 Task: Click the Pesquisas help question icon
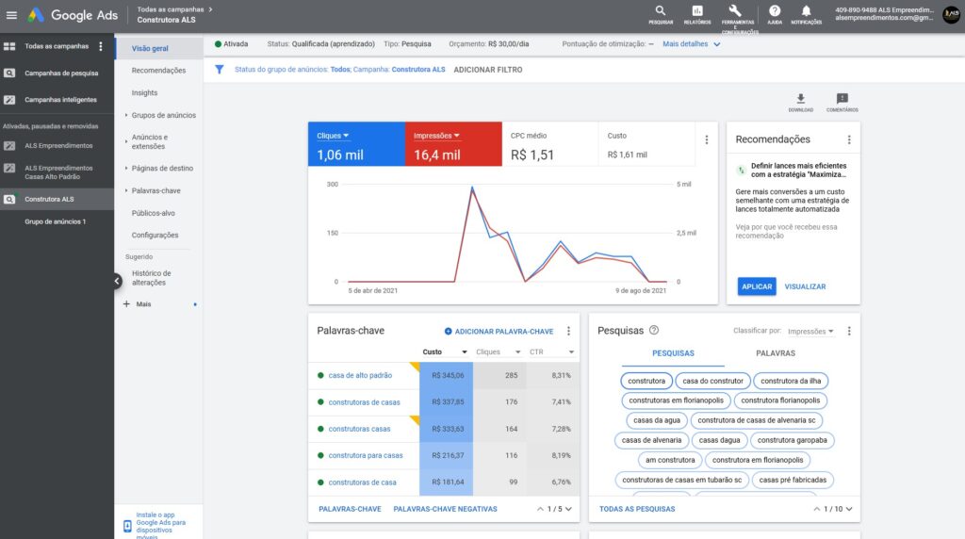click(654, 331)
